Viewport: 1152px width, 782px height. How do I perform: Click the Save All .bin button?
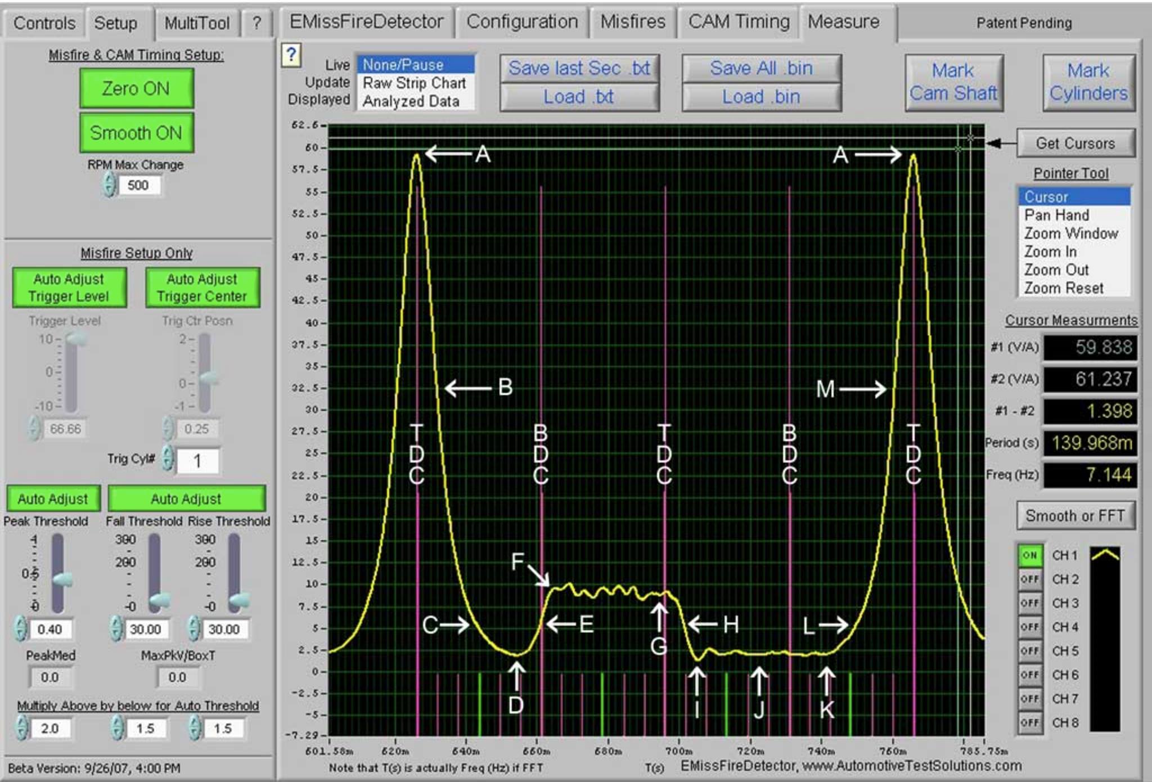coord(761,69)
